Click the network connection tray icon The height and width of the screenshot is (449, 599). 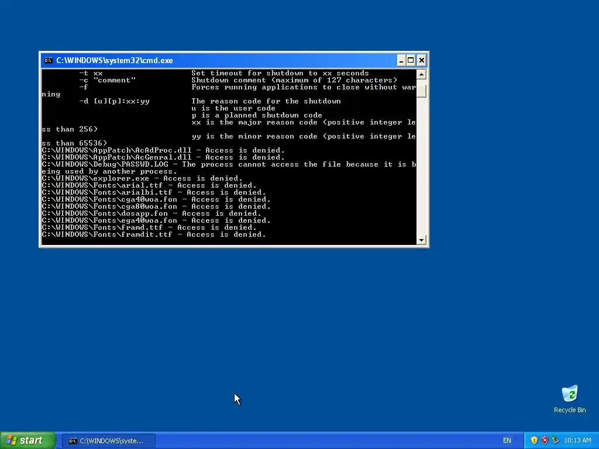pos(555,441)
